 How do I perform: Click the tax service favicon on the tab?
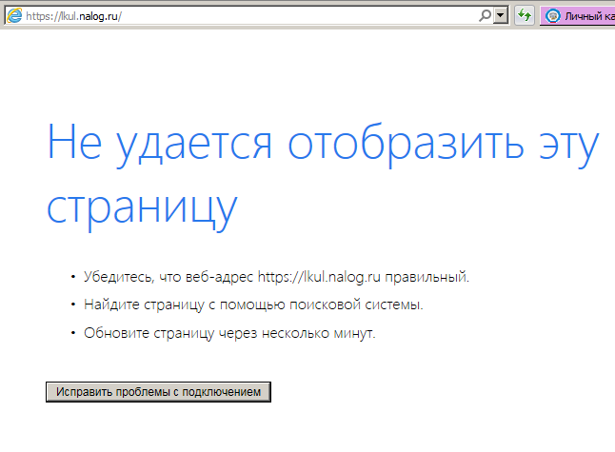coord(553,16)
